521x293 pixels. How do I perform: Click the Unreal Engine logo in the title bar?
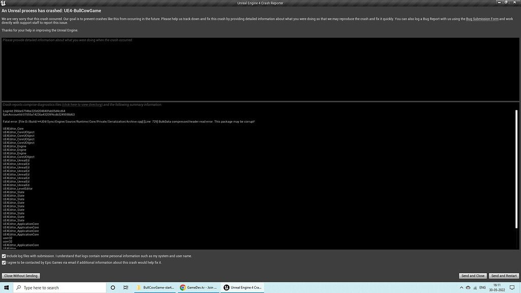point(4,3)
